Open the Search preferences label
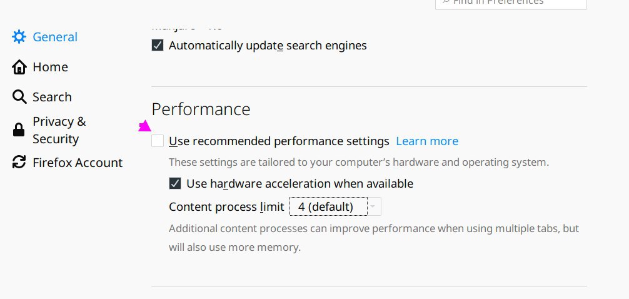The width and height of the screenshot is (629, 299). point(52,97)
